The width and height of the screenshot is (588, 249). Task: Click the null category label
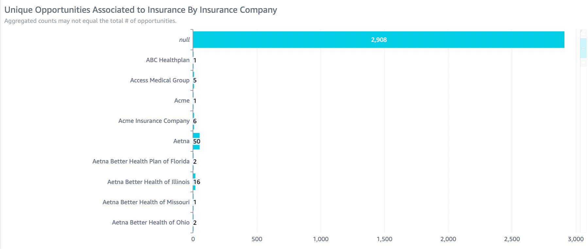(x=184, y=40)
